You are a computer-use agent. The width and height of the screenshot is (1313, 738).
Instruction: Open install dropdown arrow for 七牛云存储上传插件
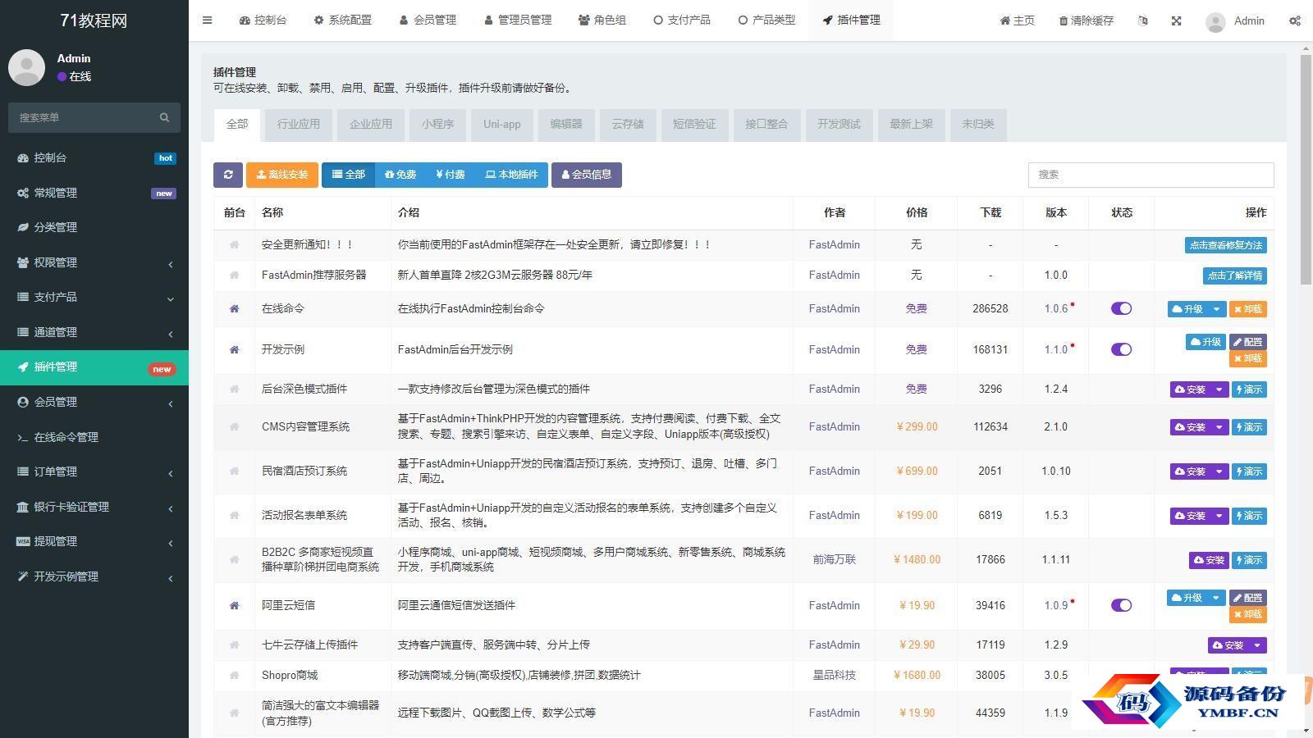pos(1257,645)
